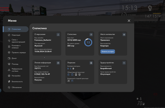Click the Статистика pie chart icon in sidebar
Screen dimensions: 165x108
9,29
